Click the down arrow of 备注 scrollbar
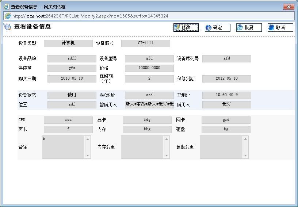The image size is (298, 207). 88,156
